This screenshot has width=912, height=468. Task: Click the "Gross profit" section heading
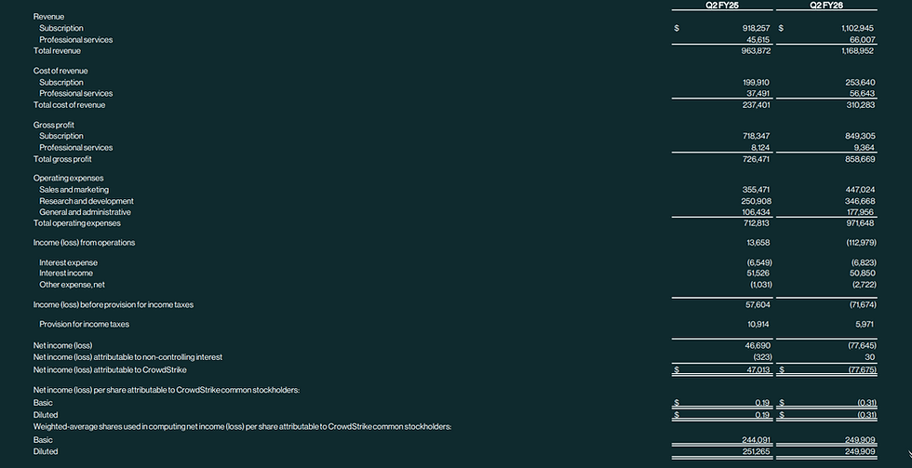coord(54,125)
